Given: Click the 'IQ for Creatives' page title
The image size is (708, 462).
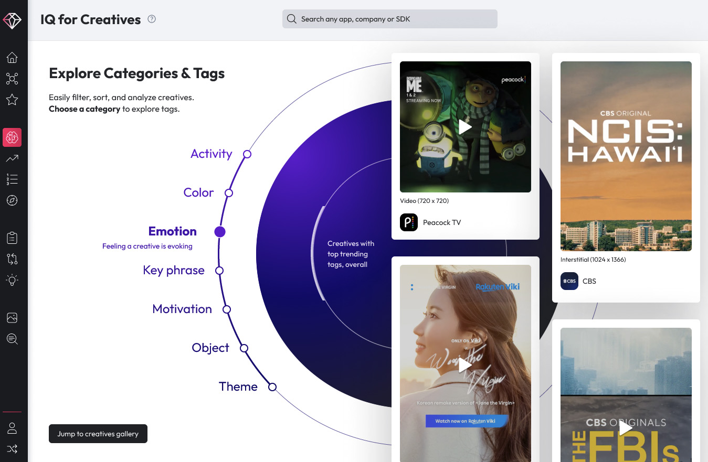Looking at the screenshot, I should click(x=91, y=19).
